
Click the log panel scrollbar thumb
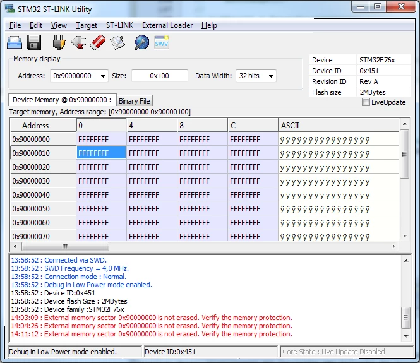coord(406,318)
